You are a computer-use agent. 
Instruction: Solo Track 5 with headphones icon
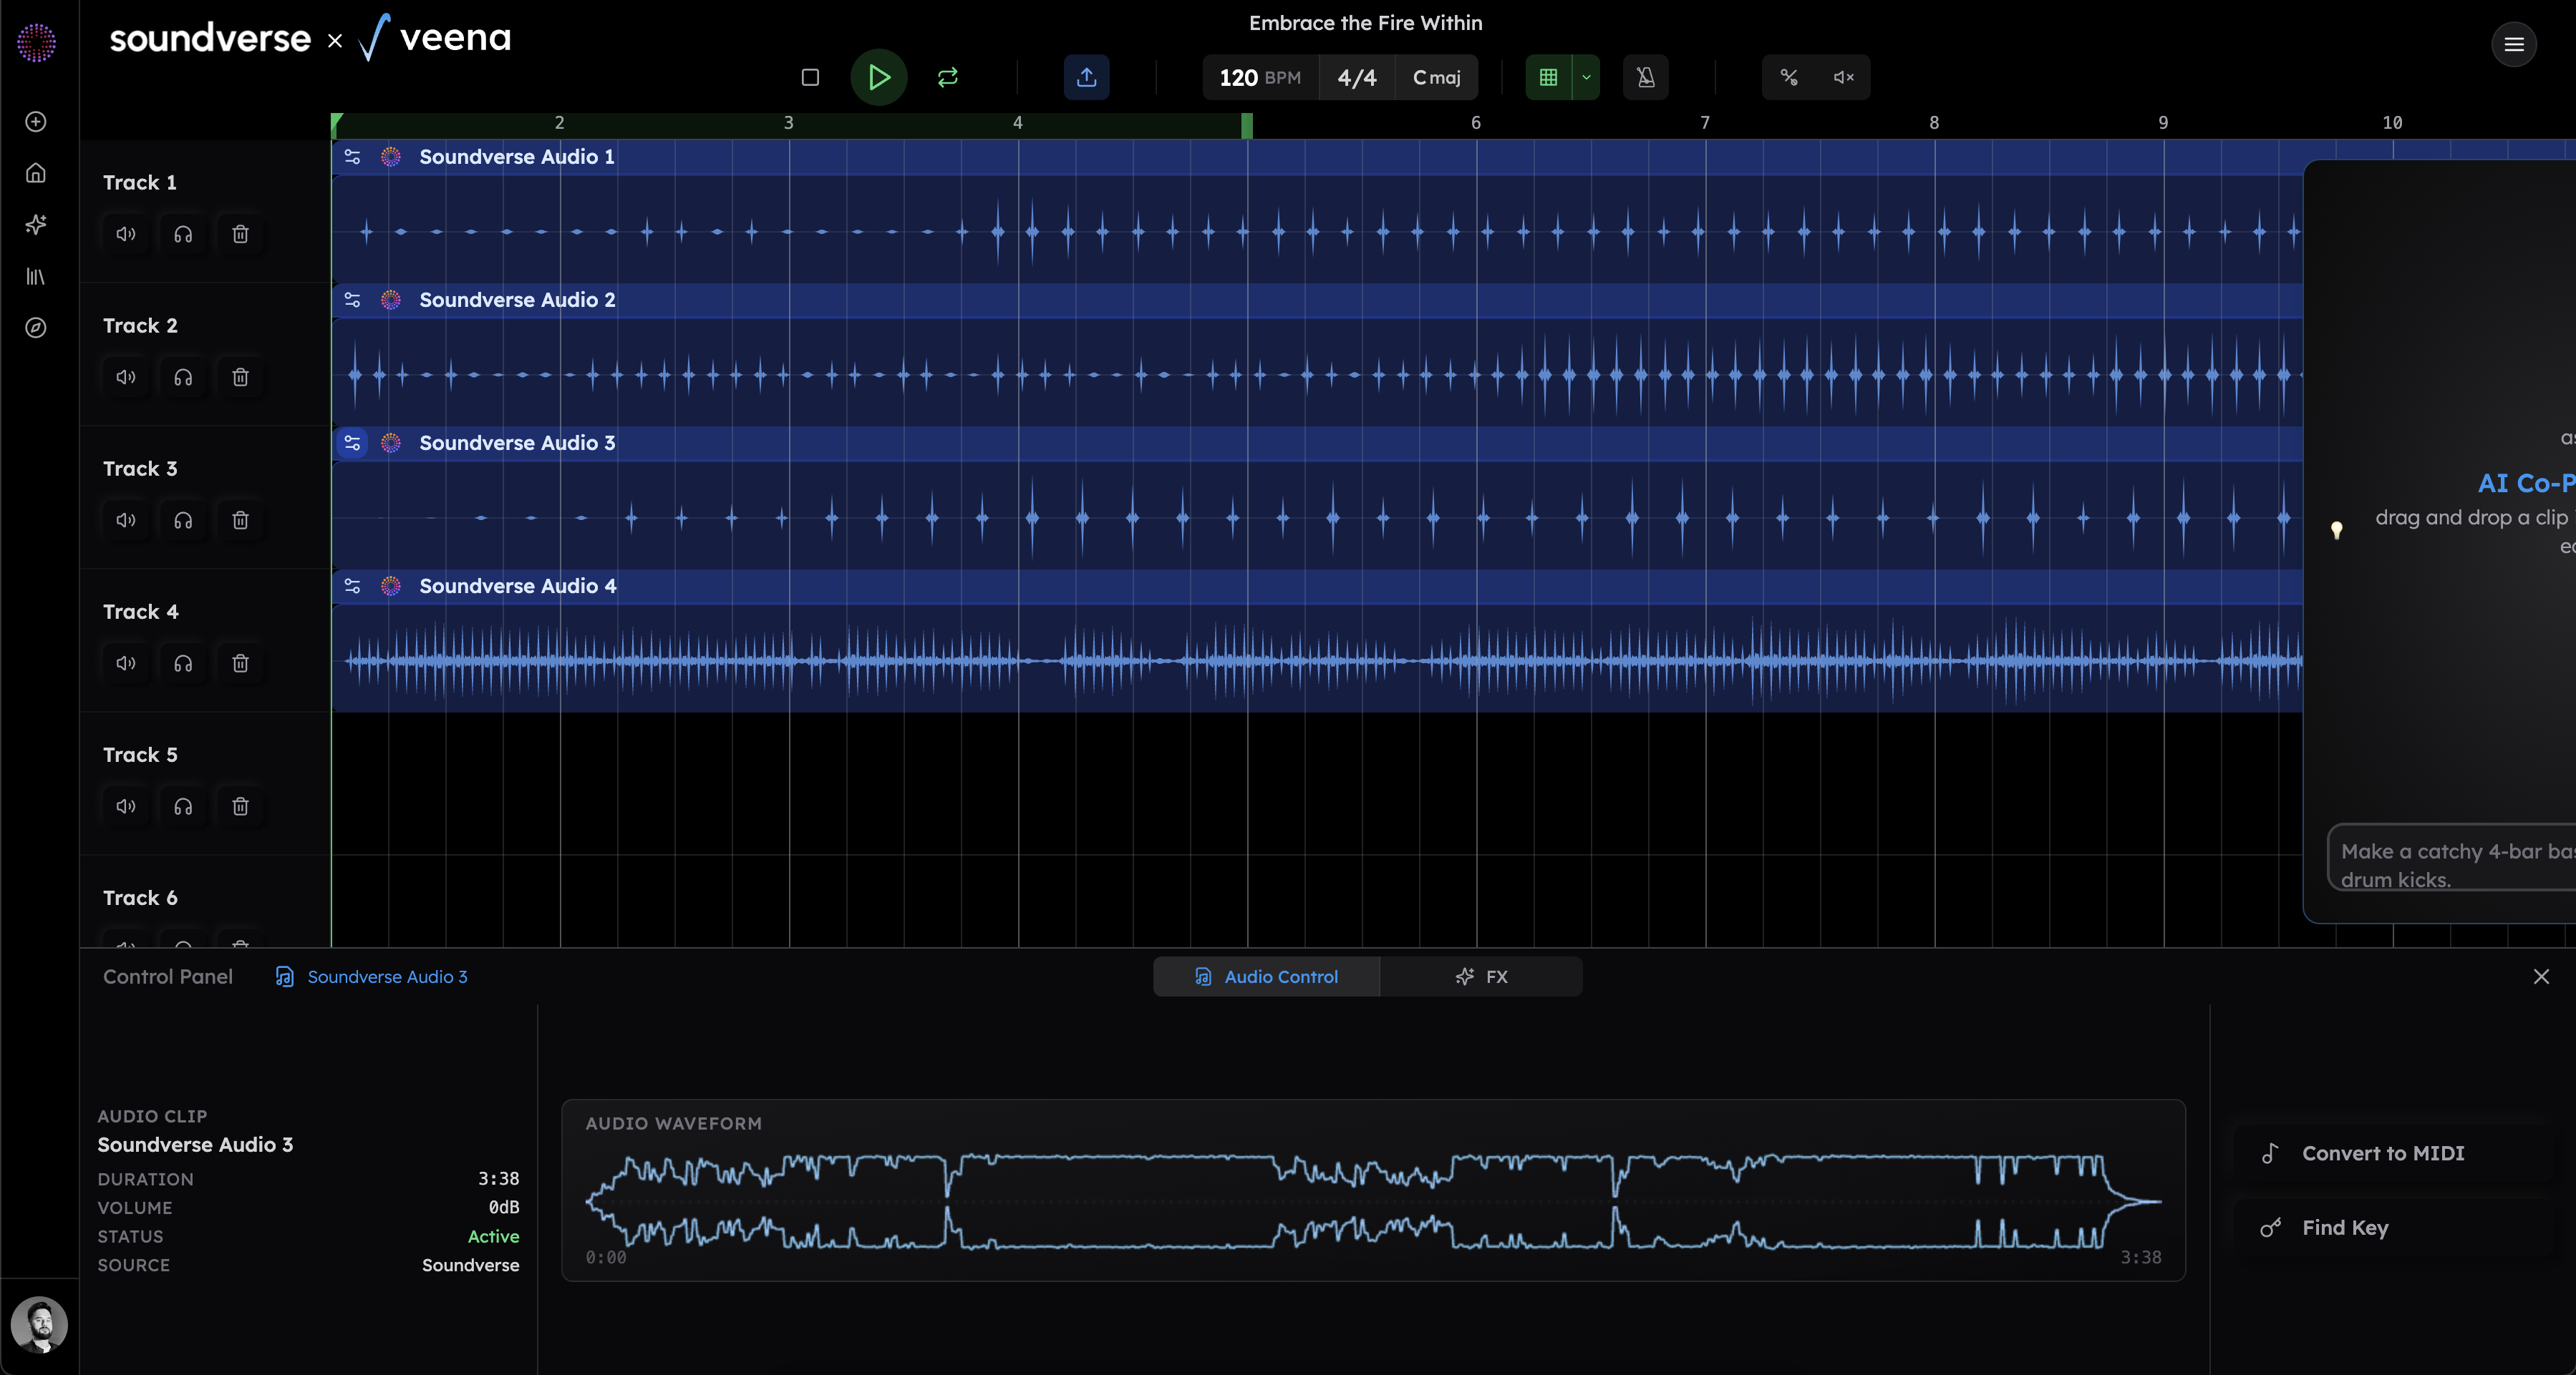183,806
